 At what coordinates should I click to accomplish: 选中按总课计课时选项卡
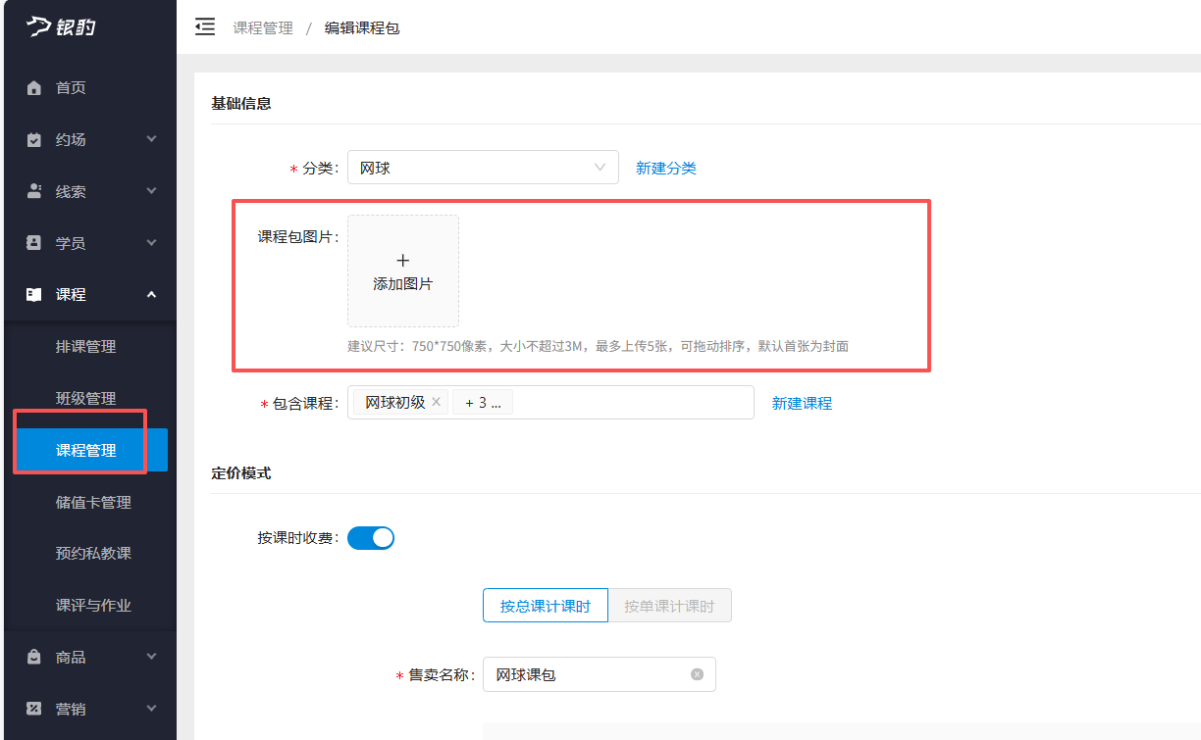coord(545,605)
